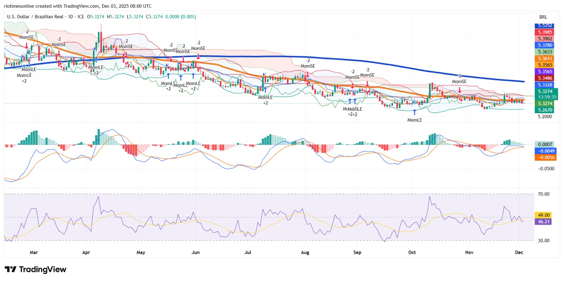Click the Dec label on time axis
Image resolution: width=564 pixels, height=281 pixels.
519,253
